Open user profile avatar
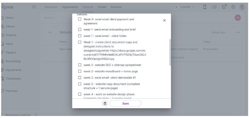 tap(242, 7)
